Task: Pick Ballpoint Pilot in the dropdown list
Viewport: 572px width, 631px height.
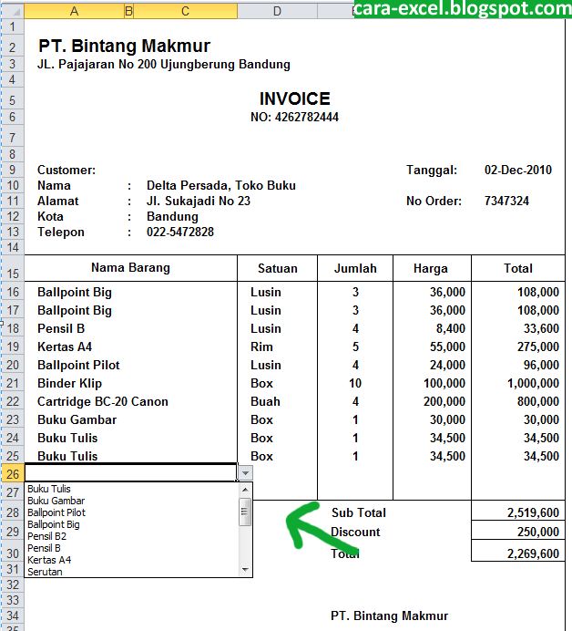Action: point(56,512)
